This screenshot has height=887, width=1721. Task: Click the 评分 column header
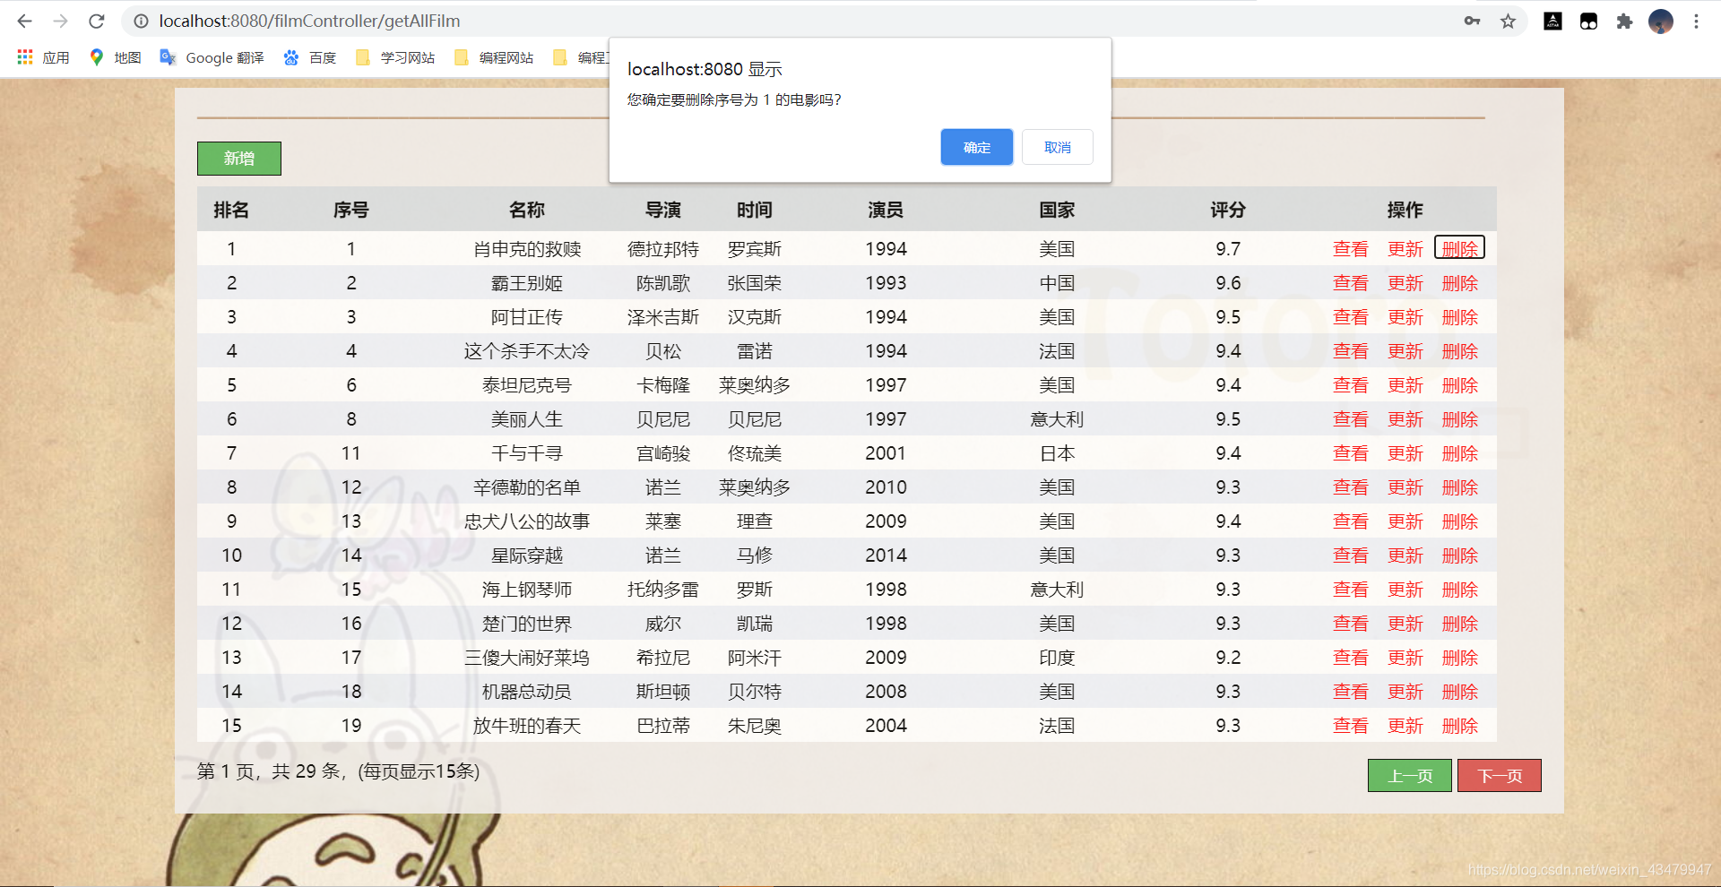click(x=1228, y=210)
